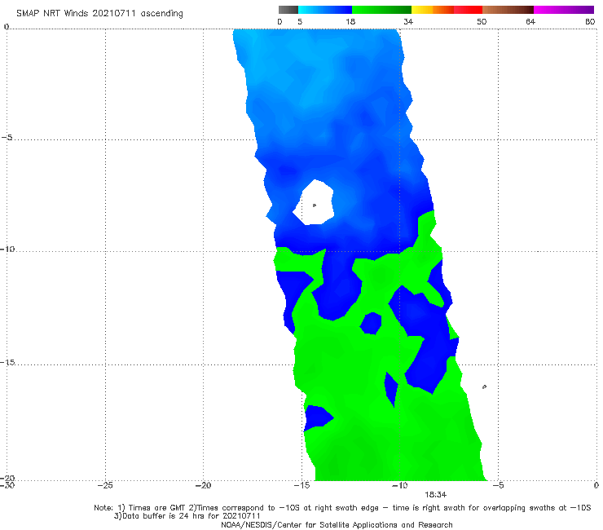
Task: Click the color bar label '50'
Action: point(482,22)
